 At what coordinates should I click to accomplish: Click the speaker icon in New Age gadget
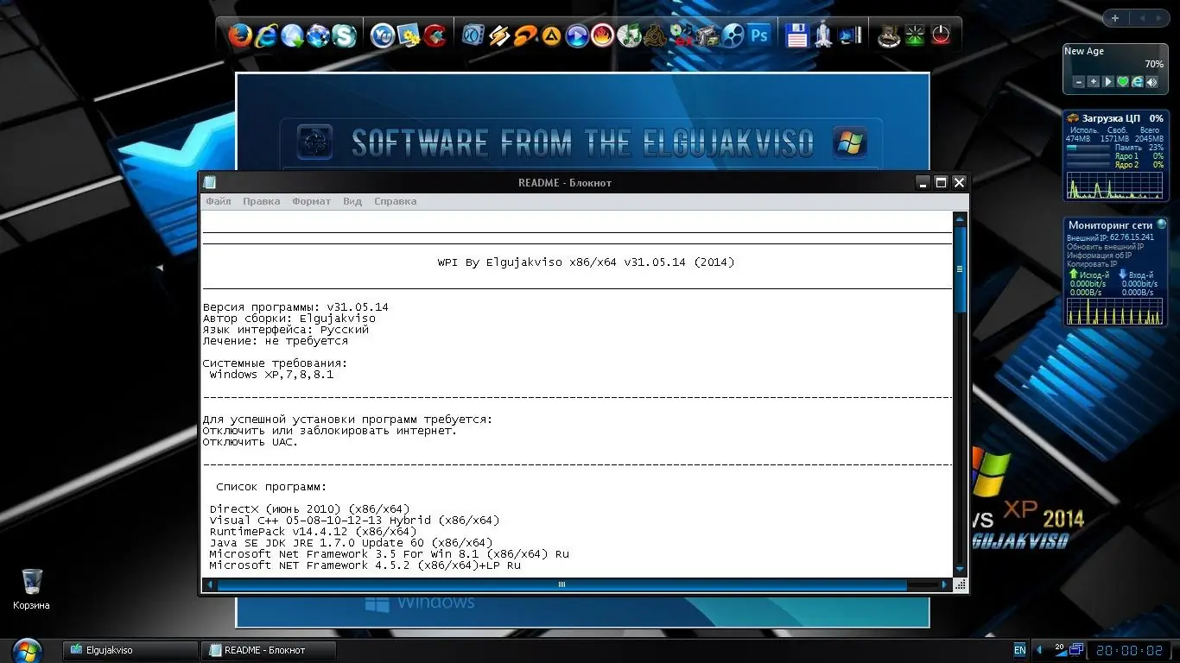pyautogui.click(x=1152, y=82)
